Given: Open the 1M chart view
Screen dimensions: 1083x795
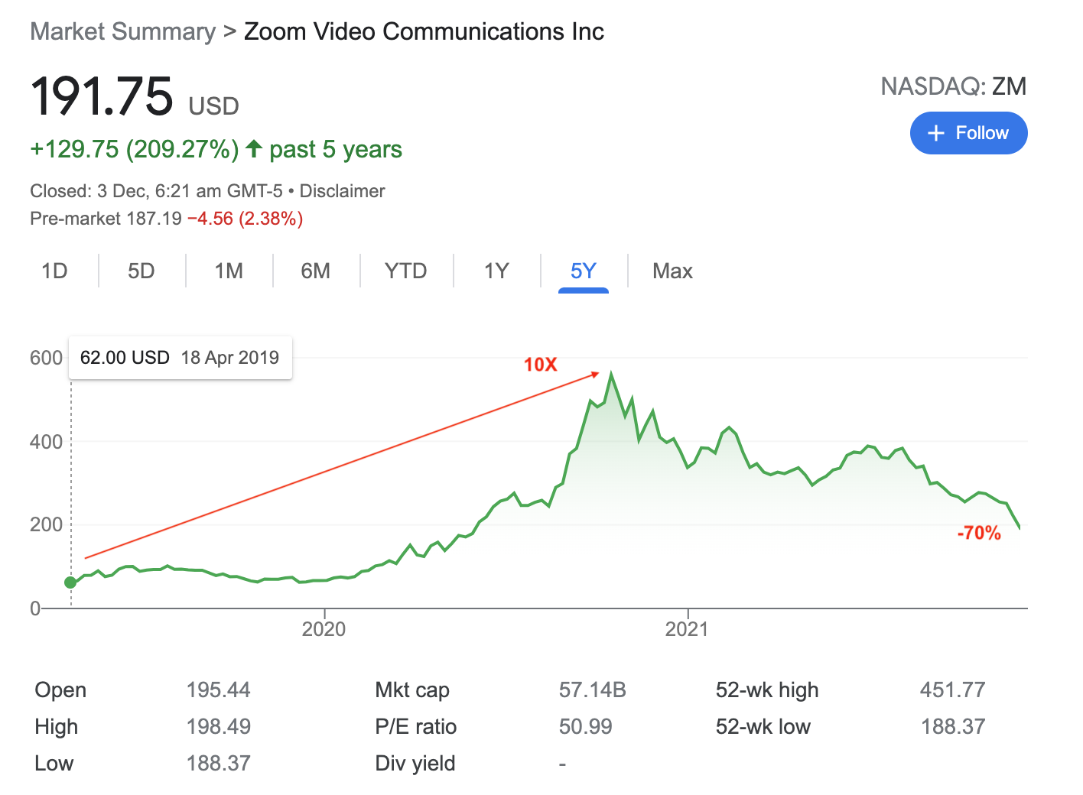Looking at the screenshot, I should (x=228, y=271).
